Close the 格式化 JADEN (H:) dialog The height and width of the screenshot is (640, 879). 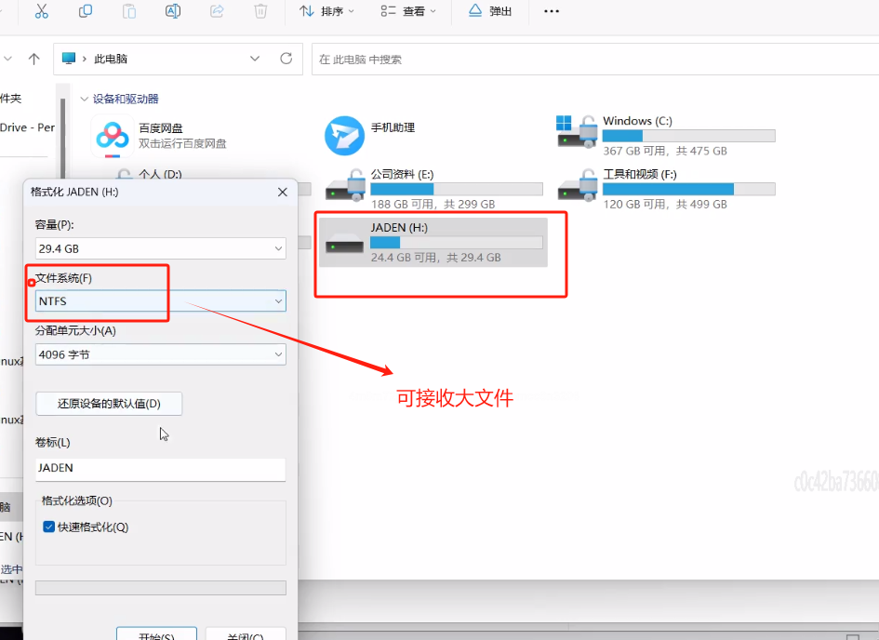pyautogui.click(x=283, y=193)
